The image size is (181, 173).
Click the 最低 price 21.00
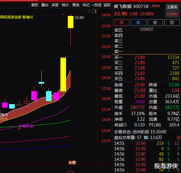pyautogui.click(x=139, y=96)
